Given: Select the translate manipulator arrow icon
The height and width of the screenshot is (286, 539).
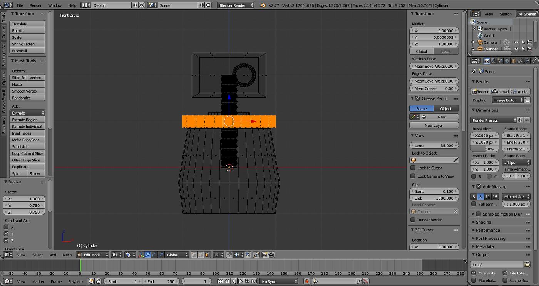Looking at the screenshot, I should (148, 255).
